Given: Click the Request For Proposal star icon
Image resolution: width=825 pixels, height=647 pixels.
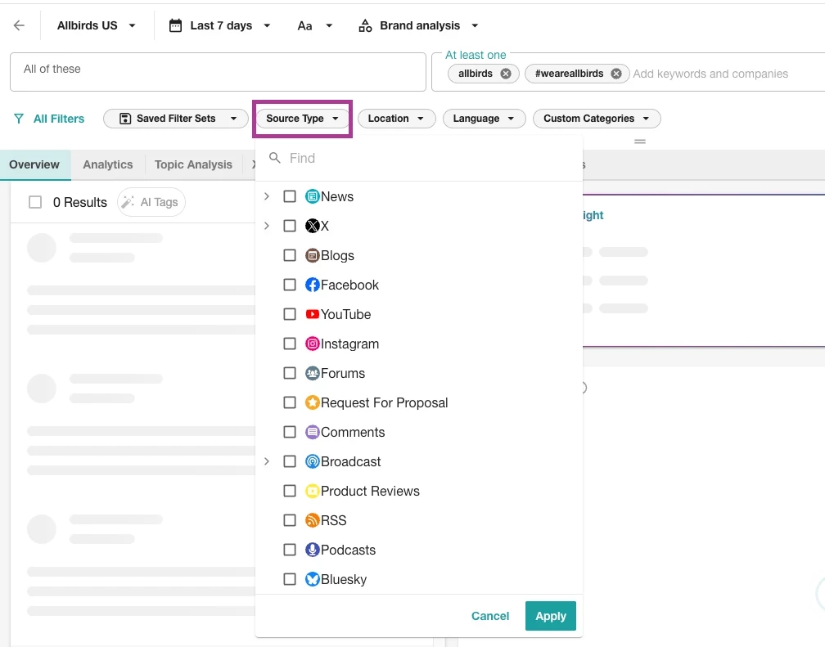Looking at the screenshot, I should [x=313, y=402].
